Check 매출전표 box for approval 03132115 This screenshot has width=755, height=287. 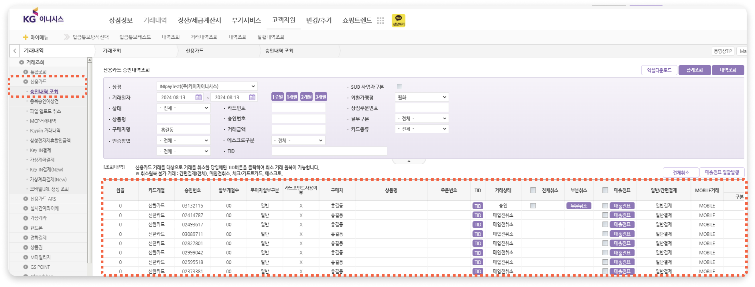point(605,206)
